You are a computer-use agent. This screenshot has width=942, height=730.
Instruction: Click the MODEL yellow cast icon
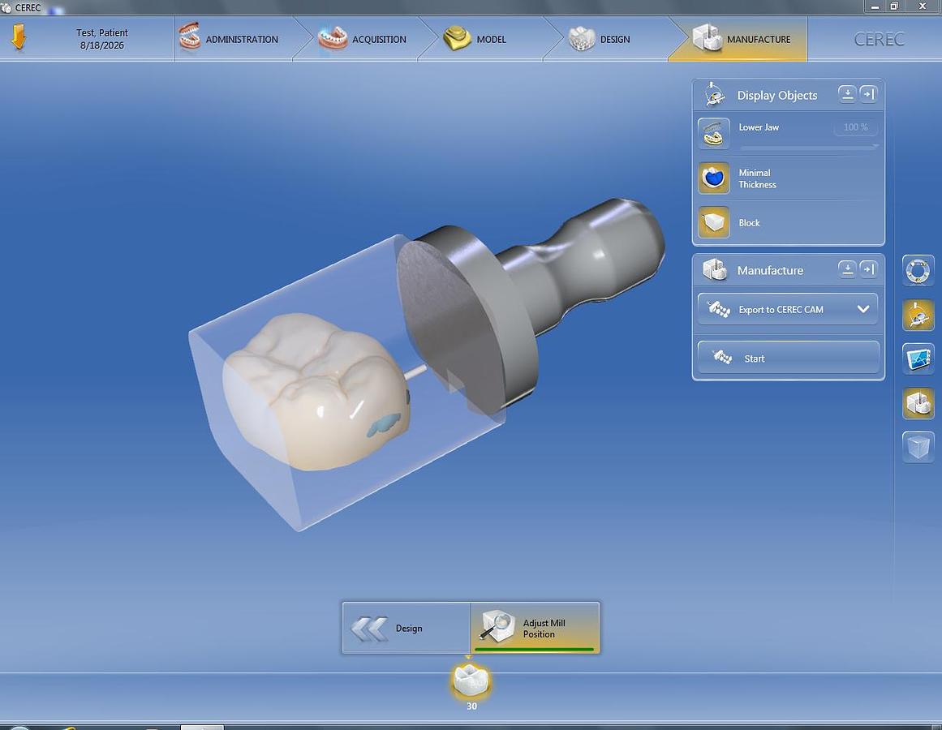coord(457,38)
